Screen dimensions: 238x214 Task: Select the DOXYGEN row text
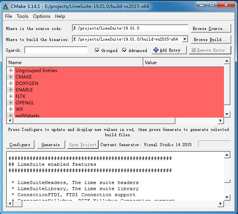click(x=27, y=83)
